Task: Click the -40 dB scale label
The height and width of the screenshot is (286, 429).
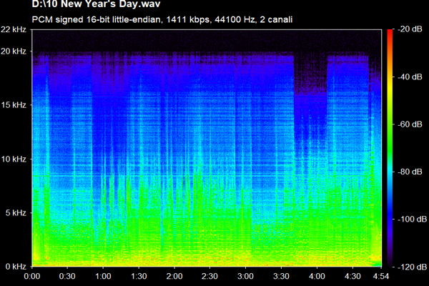Action: (x=410, y=77)
